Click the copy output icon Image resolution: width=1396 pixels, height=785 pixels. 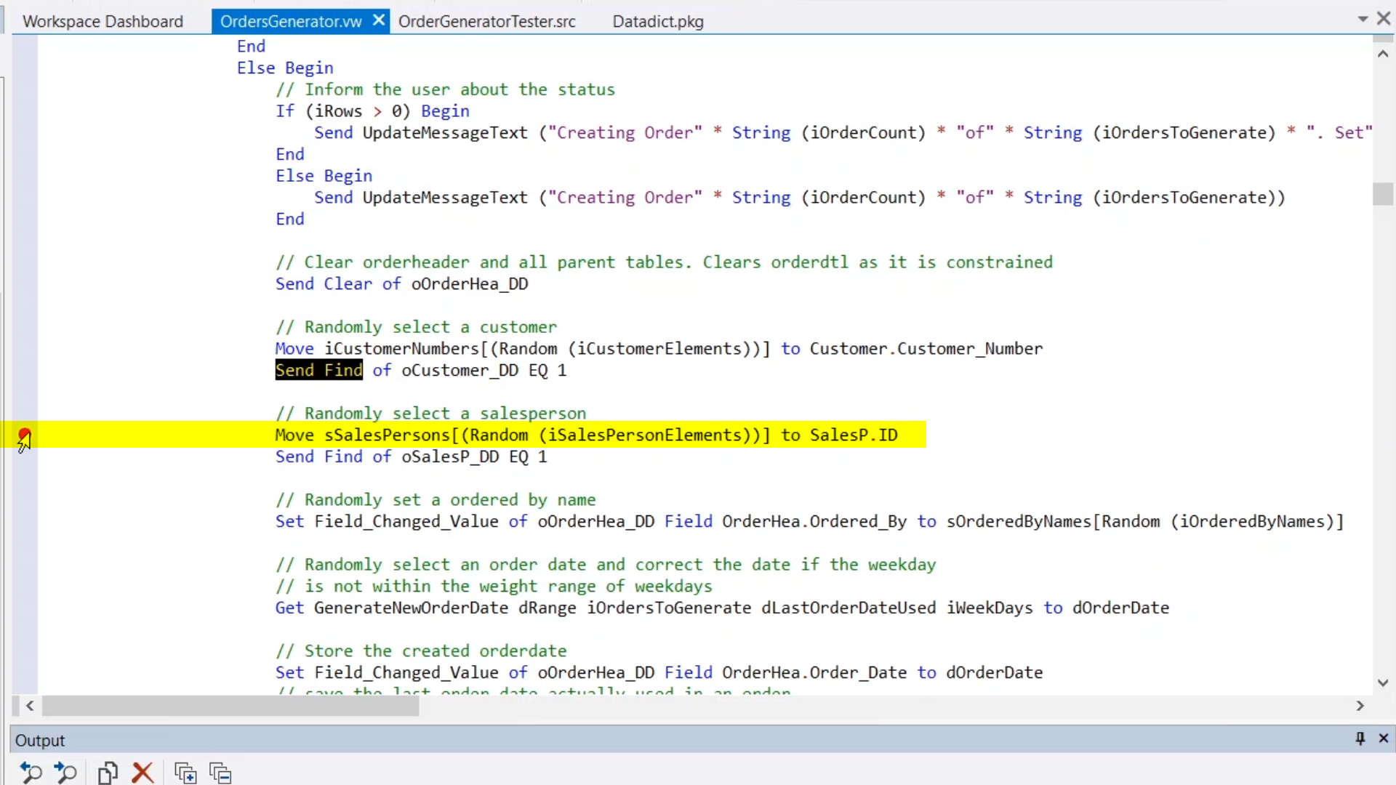[x=108, y=772]
